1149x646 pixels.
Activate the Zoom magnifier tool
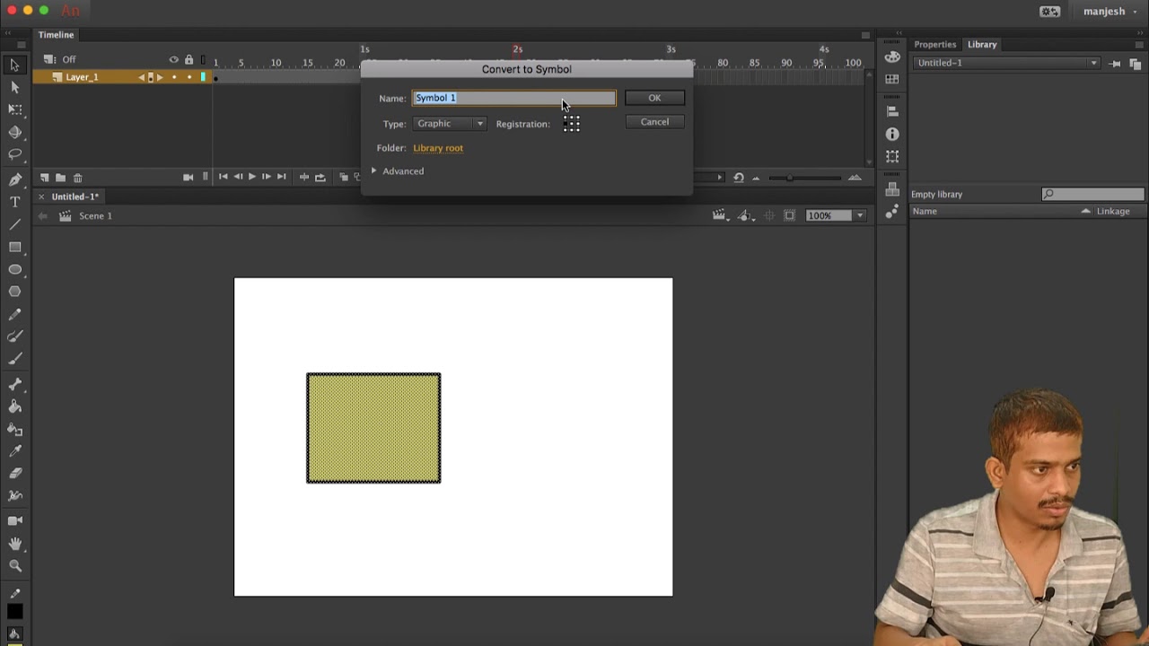[15, 566]
